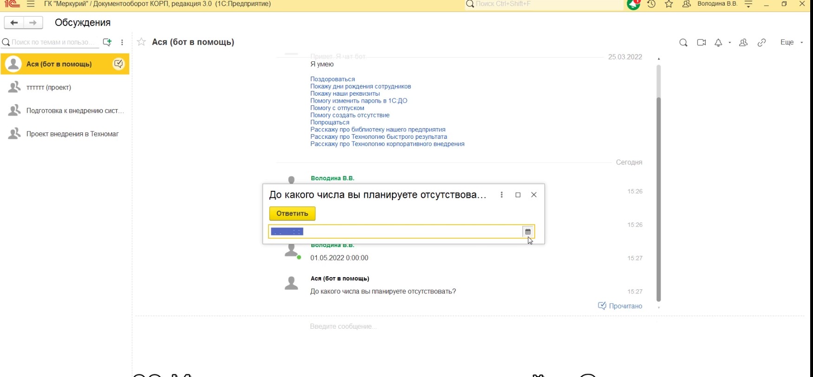Viewport: 813px width, 377px height.
Task: Add Ася chat to favorites star
Action: click(142, 42)
